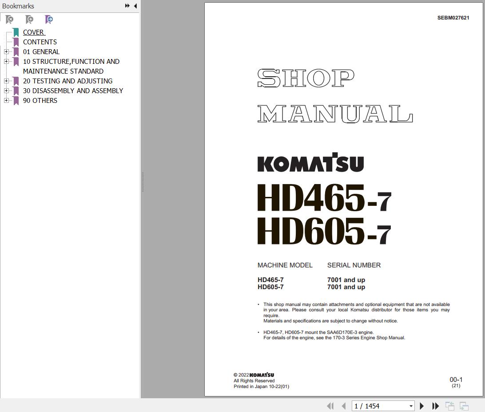Click the 2022 Komatsu copyright line
The width and height of the screenshot is (485, 412).
254,375
